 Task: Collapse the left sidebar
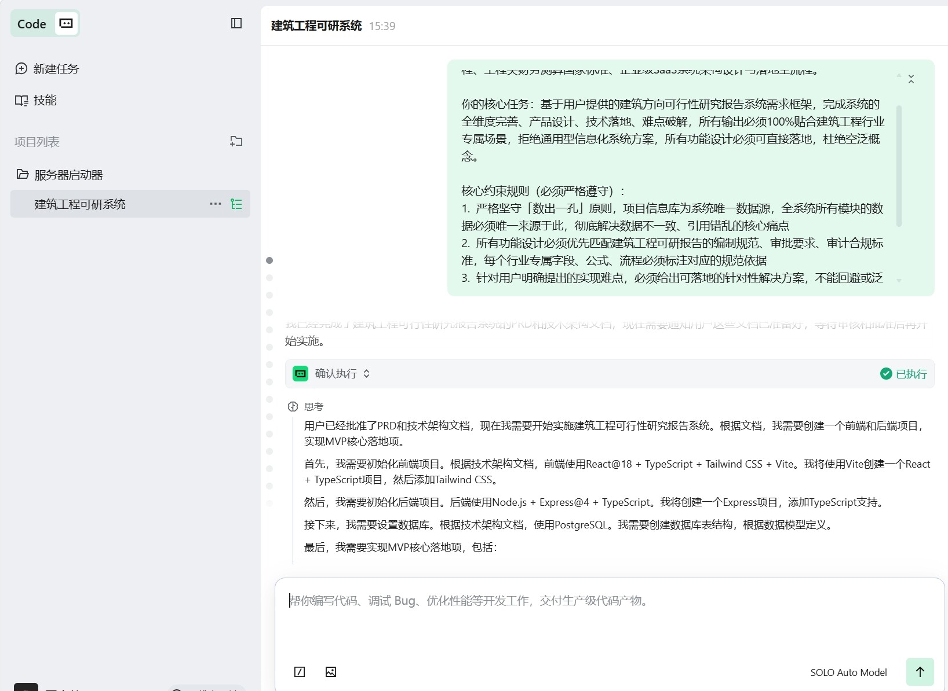pos(236,23)
